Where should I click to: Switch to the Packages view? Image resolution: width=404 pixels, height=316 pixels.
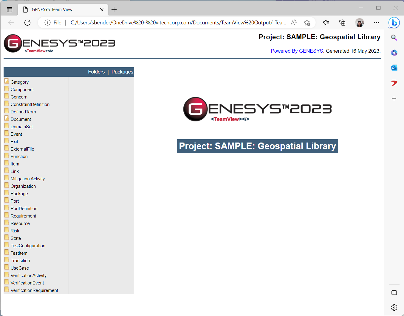[122, 72]
